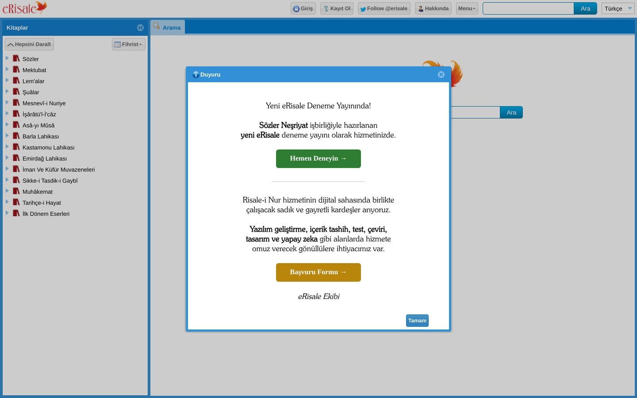The image size is (637, 398).
Task: Close the Duyuru dialog
Action: pos(441,74)
